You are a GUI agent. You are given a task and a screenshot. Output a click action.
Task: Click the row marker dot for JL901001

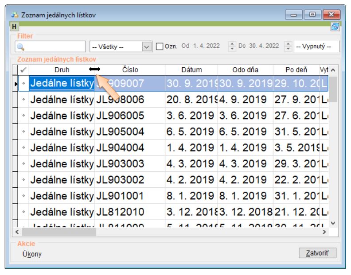click(23, 196)
